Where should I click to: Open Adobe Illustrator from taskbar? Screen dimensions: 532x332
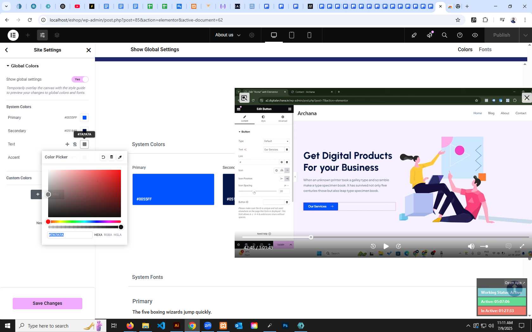click(177, 326)
